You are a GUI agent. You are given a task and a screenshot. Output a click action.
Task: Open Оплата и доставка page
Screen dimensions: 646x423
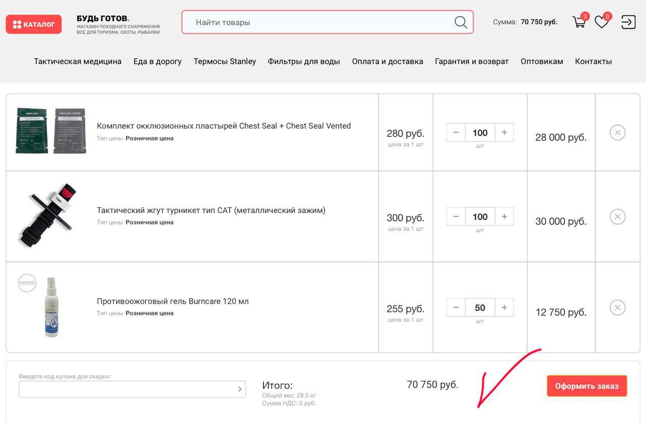(388, 61)
